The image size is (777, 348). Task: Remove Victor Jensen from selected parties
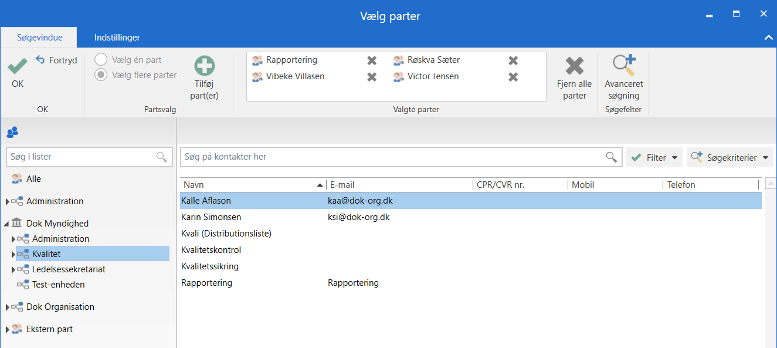(x=513, y=77)
